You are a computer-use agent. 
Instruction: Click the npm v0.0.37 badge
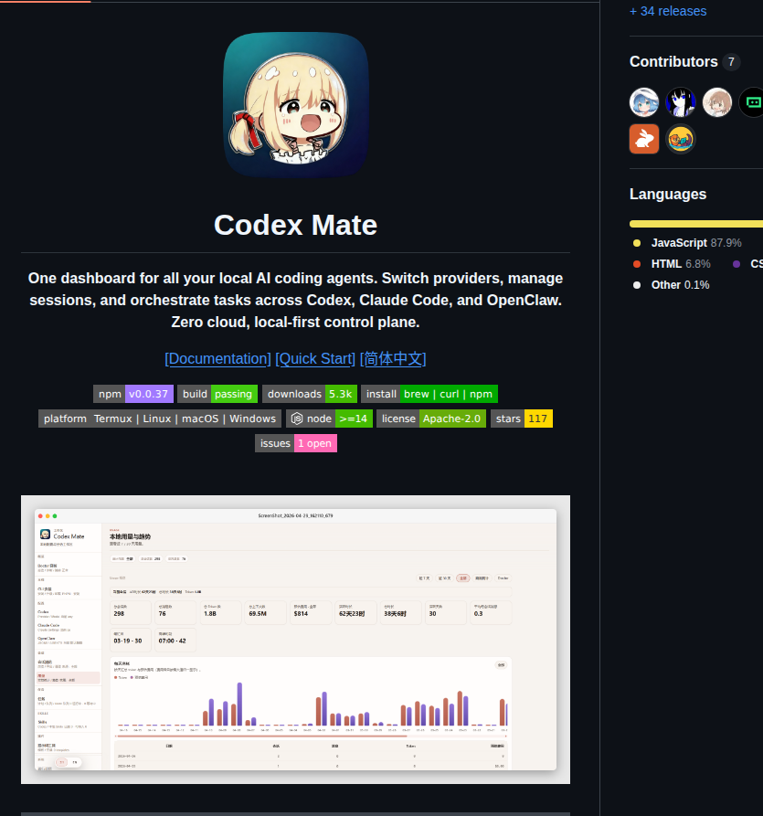click(x=133, y=394)
